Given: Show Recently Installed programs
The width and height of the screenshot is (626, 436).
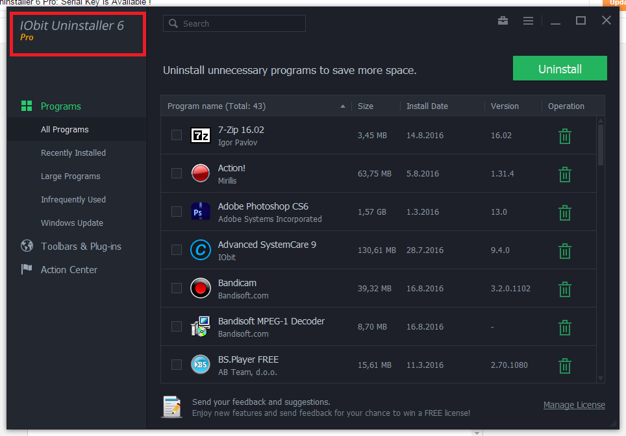Looking at the screenshot, I should [x=73, y=152].
